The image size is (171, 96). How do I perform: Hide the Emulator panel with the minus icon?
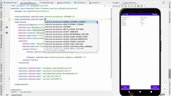pos(167,3)
